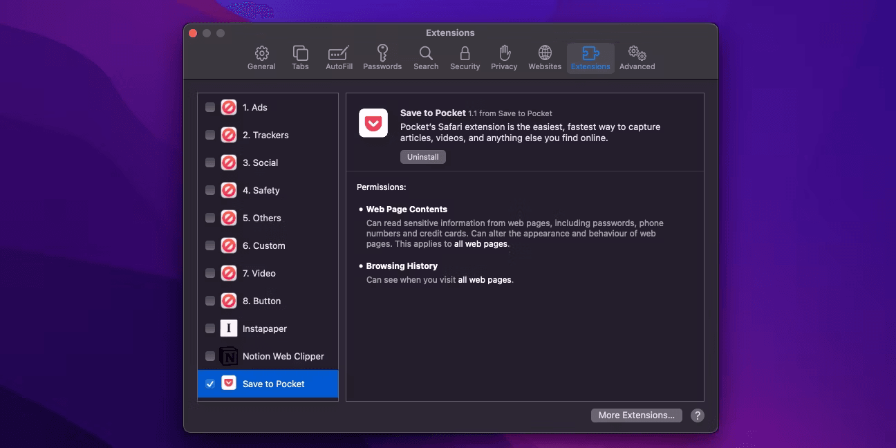Click the 3. Social blocker icon
Screen dimensions: 896x448
(x=229, y=162)
